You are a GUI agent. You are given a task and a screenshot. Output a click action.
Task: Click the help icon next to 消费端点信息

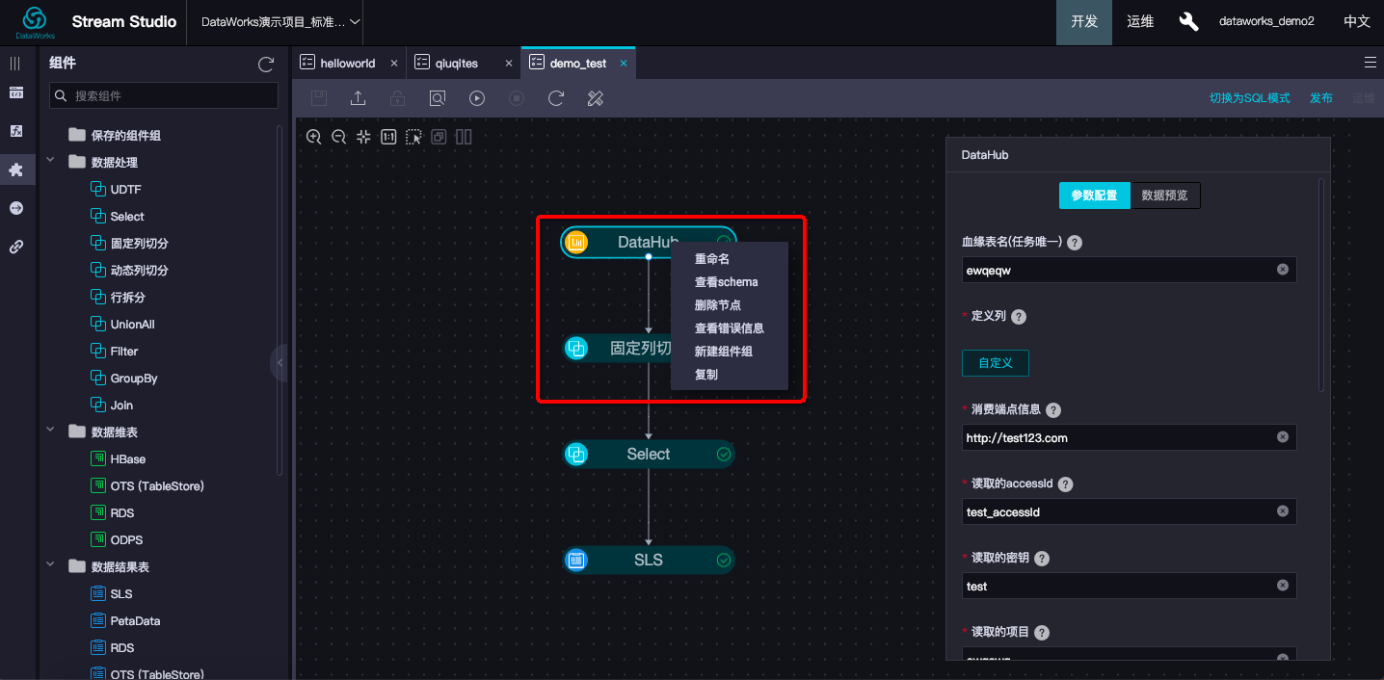click(x=1053, y=410)
